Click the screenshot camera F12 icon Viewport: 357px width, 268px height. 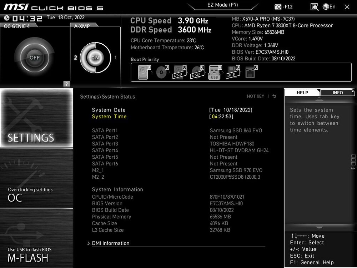278,7
